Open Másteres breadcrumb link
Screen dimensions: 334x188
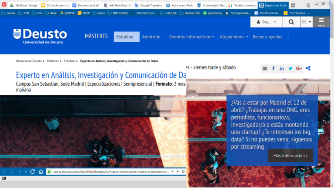53,61
